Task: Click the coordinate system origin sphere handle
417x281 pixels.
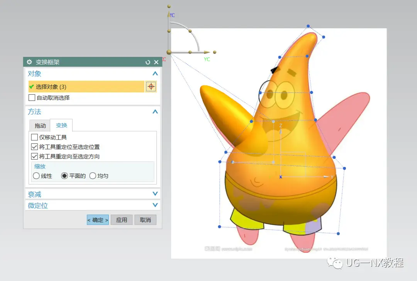Action: (169, 52)
